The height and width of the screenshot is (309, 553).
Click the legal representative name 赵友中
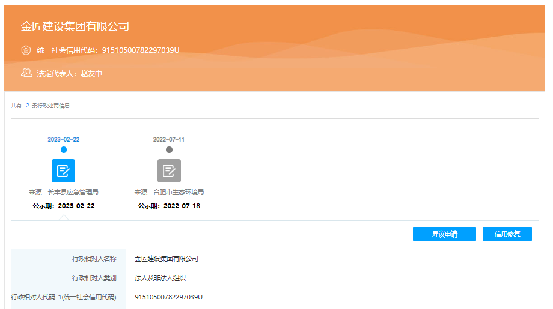[91, 74]
